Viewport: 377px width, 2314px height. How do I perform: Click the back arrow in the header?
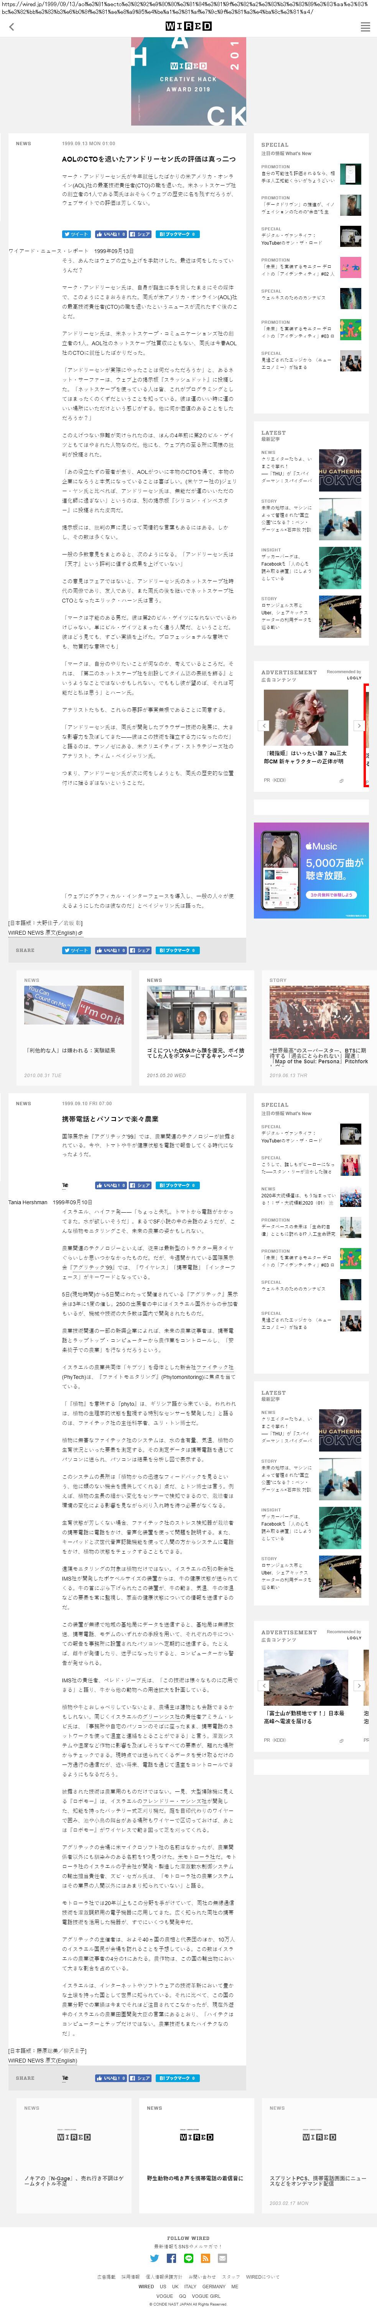(x=11, y=27)
